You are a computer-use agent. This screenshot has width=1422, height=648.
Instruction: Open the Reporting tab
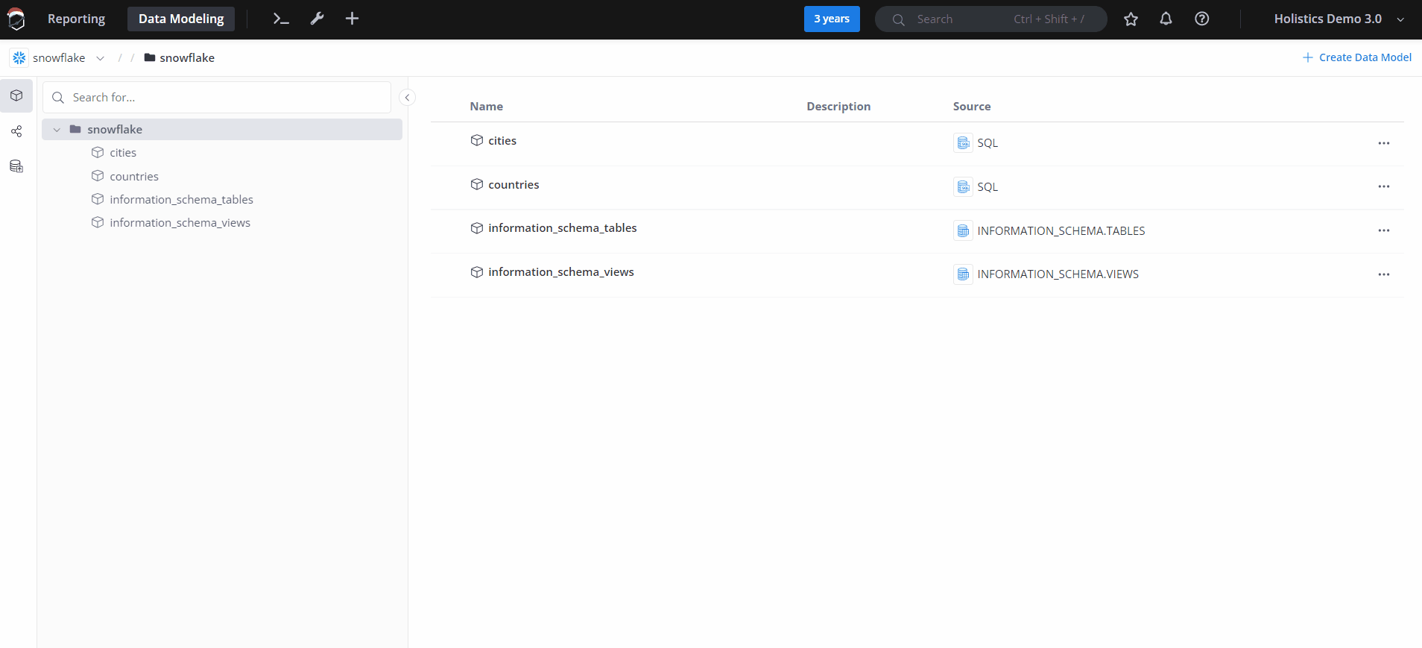[x=76, y=19]
